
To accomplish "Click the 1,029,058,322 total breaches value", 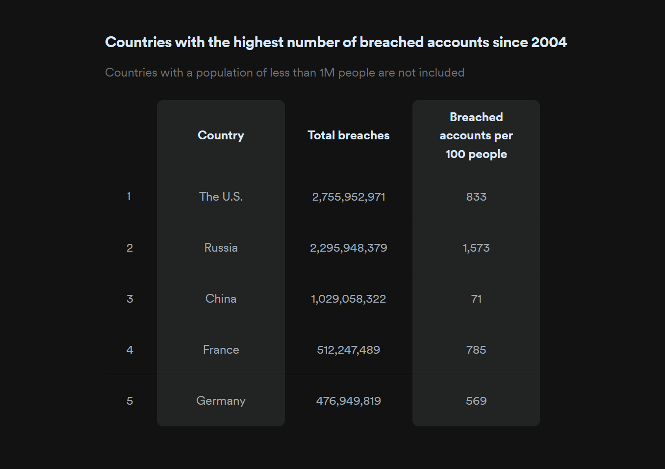I will point(348,299).
